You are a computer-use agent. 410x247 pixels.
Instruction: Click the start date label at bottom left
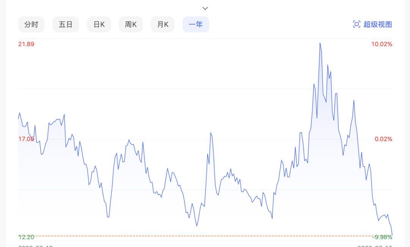pos(36,246)
